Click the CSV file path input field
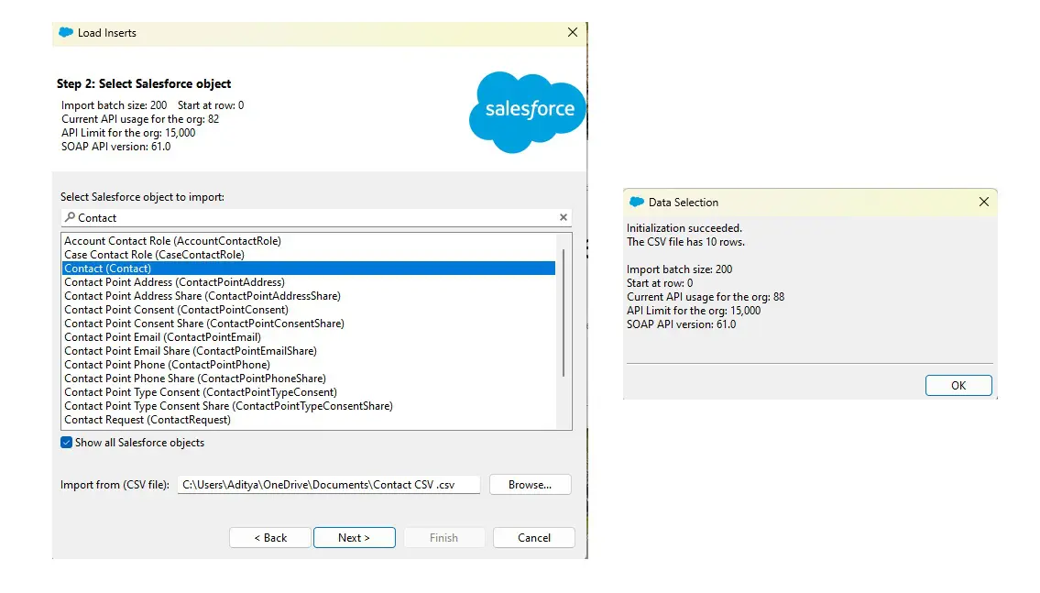 point(329,485)
